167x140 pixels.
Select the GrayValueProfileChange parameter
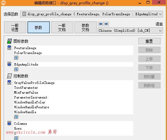[34, 83]
